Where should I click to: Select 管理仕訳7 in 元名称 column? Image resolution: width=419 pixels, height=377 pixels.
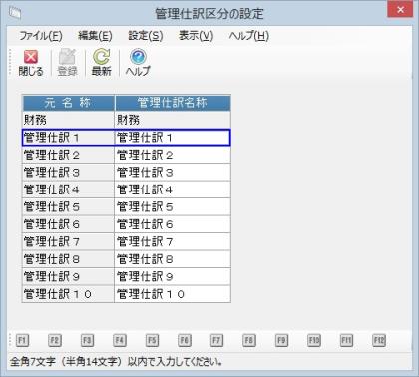pyautogui.click(x=68, y=242)
